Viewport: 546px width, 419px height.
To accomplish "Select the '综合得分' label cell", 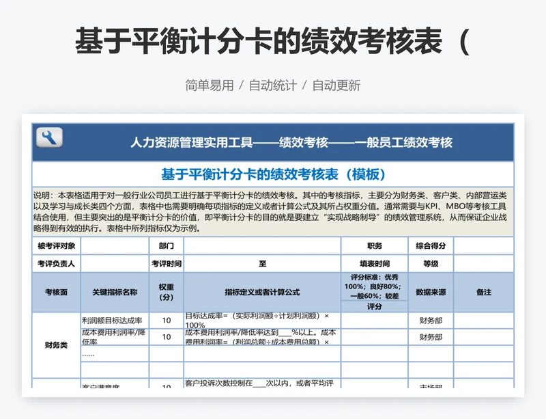I will point(431,246).
